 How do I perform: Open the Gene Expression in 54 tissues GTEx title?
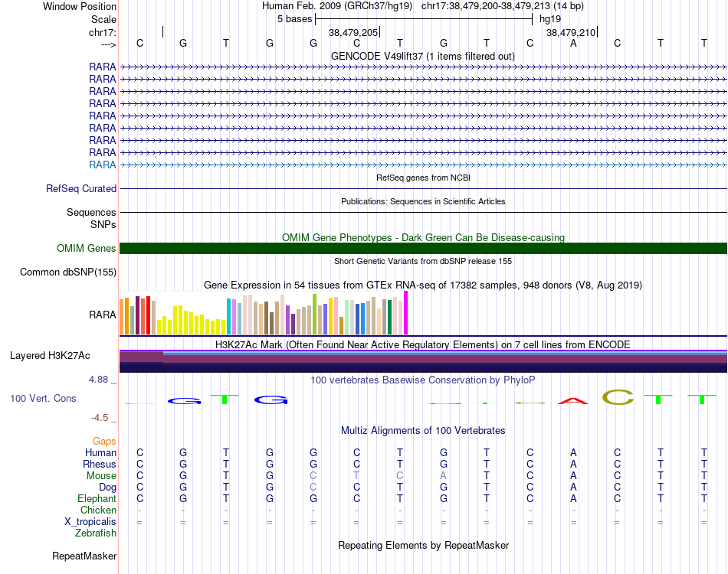pos(423,285)
